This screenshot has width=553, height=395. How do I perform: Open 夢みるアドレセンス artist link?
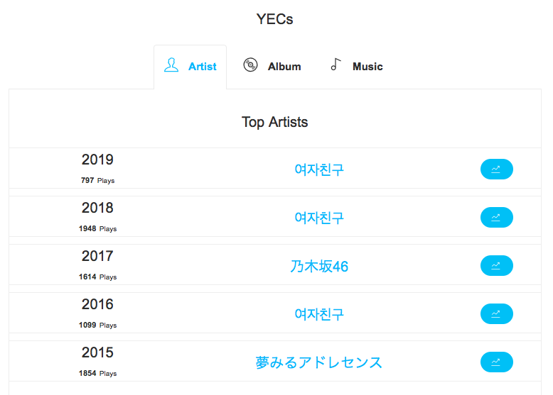tap(319, 362)
